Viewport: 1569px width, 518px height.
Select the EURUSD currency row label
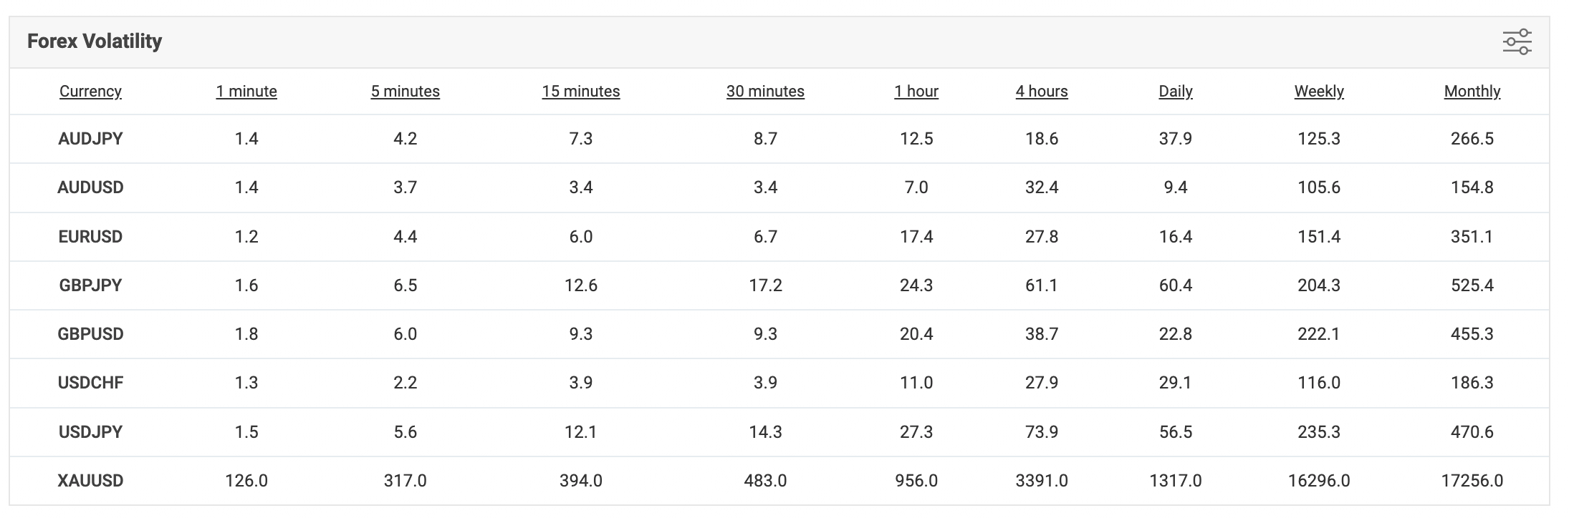[x=90, y=237]
